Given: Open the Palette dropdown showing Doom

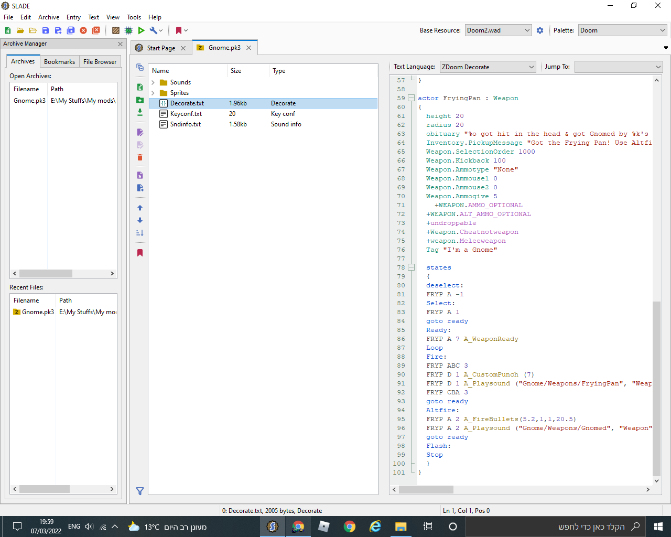Looking at the screenshot, I should tap(623, 30).
